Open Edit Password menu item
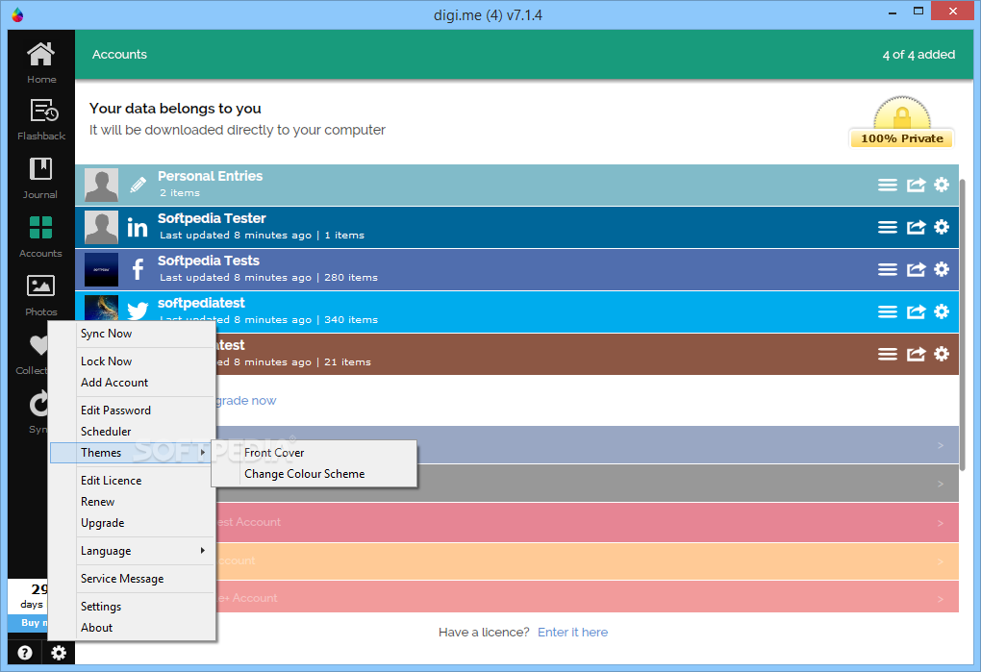Viewport: 981px width, 672px height. click(115, 411)
